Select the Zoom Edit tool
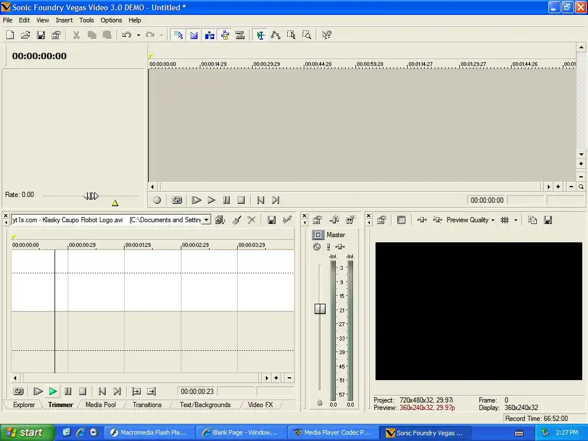The height and width of the screenshot is (441, 588). (307, 35)
